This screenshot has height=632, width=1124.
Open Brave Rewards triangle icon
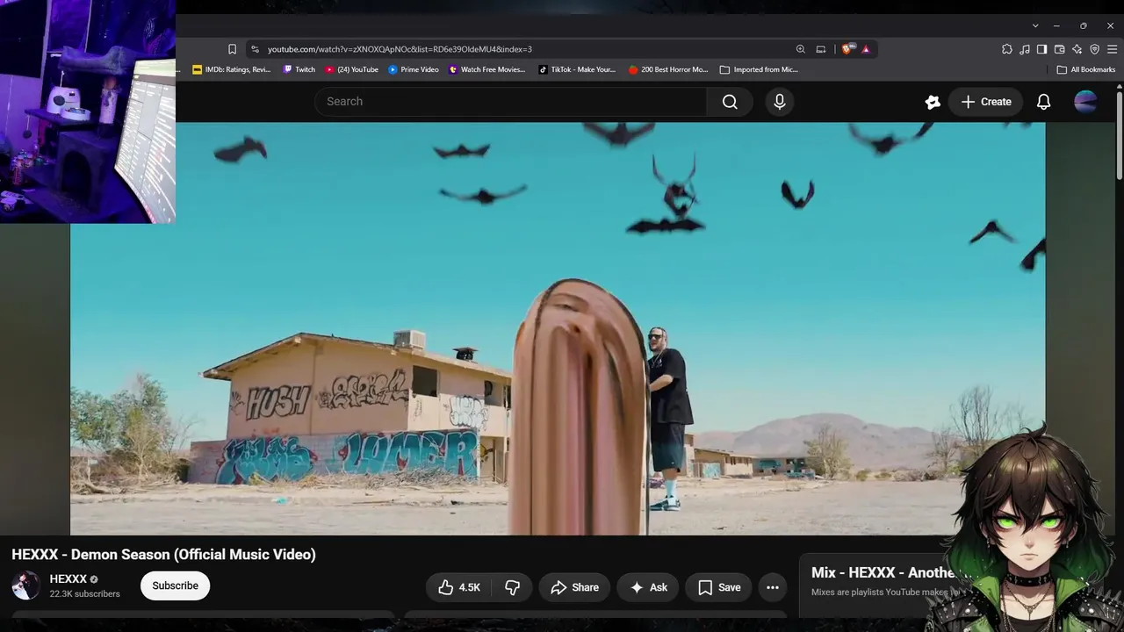point(866,49)
